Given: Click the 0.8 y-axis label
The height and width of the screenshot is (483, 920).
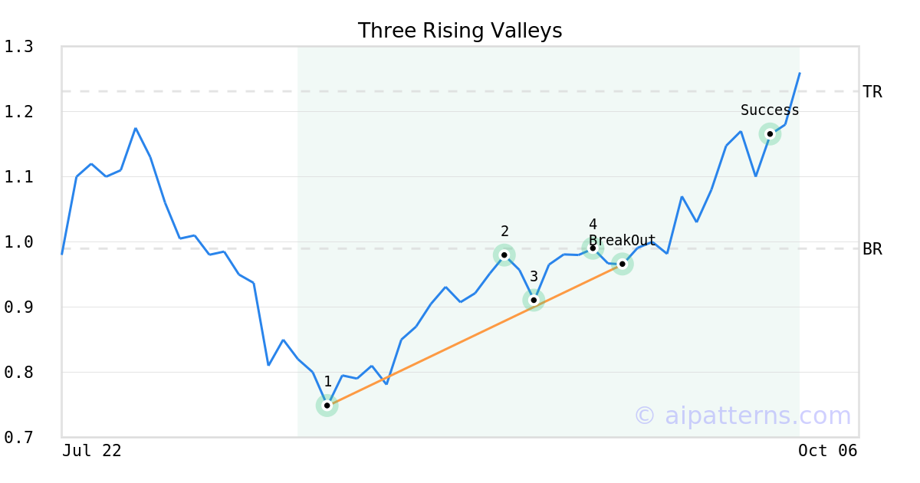Looking at the screenshot, I should point(19,373).
